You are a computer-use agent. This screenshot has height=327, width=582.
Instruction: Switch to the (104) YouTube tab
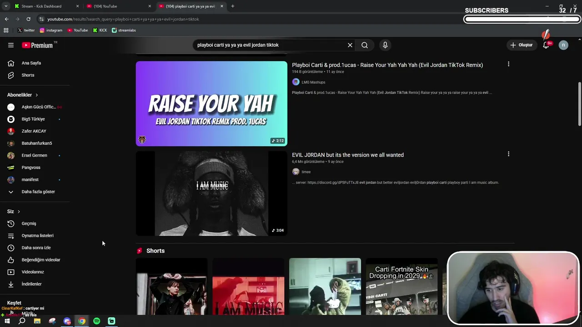118,6
